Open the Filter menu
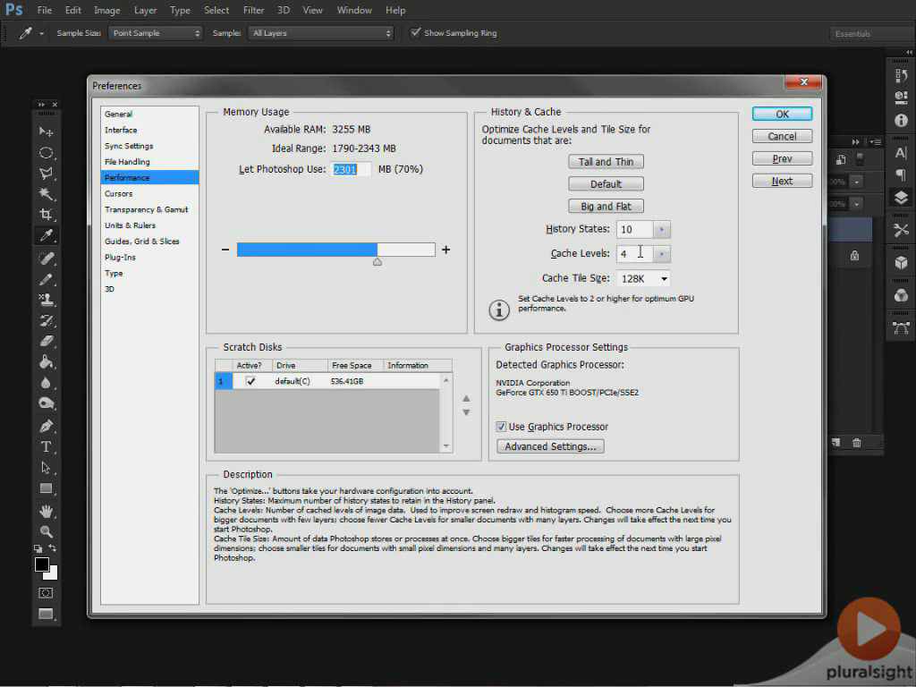The width and height of the screenshot is (916, 687). pos(253,10)
